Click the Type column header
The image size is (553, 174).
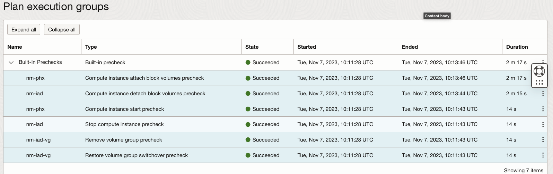click(91, 47)
